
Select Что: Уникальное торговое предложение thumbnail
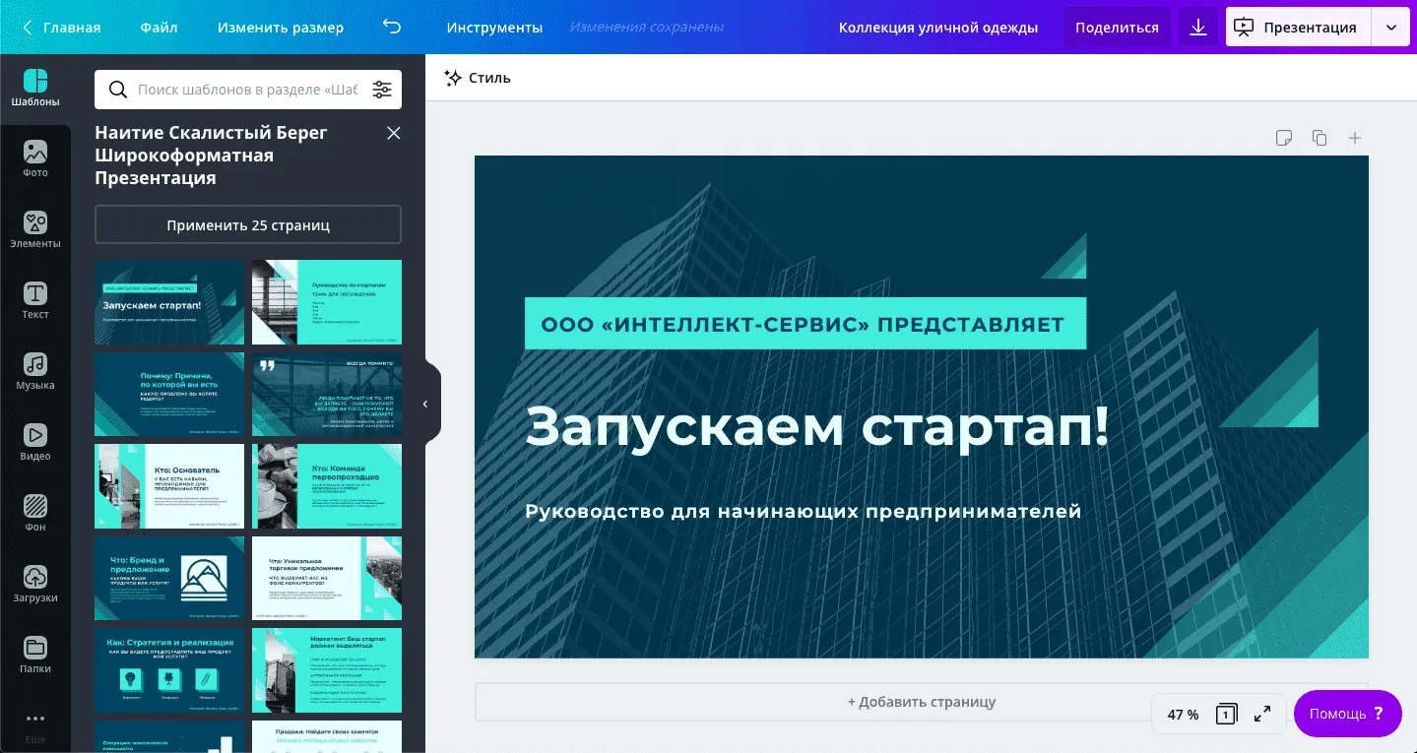pos(327,578)
